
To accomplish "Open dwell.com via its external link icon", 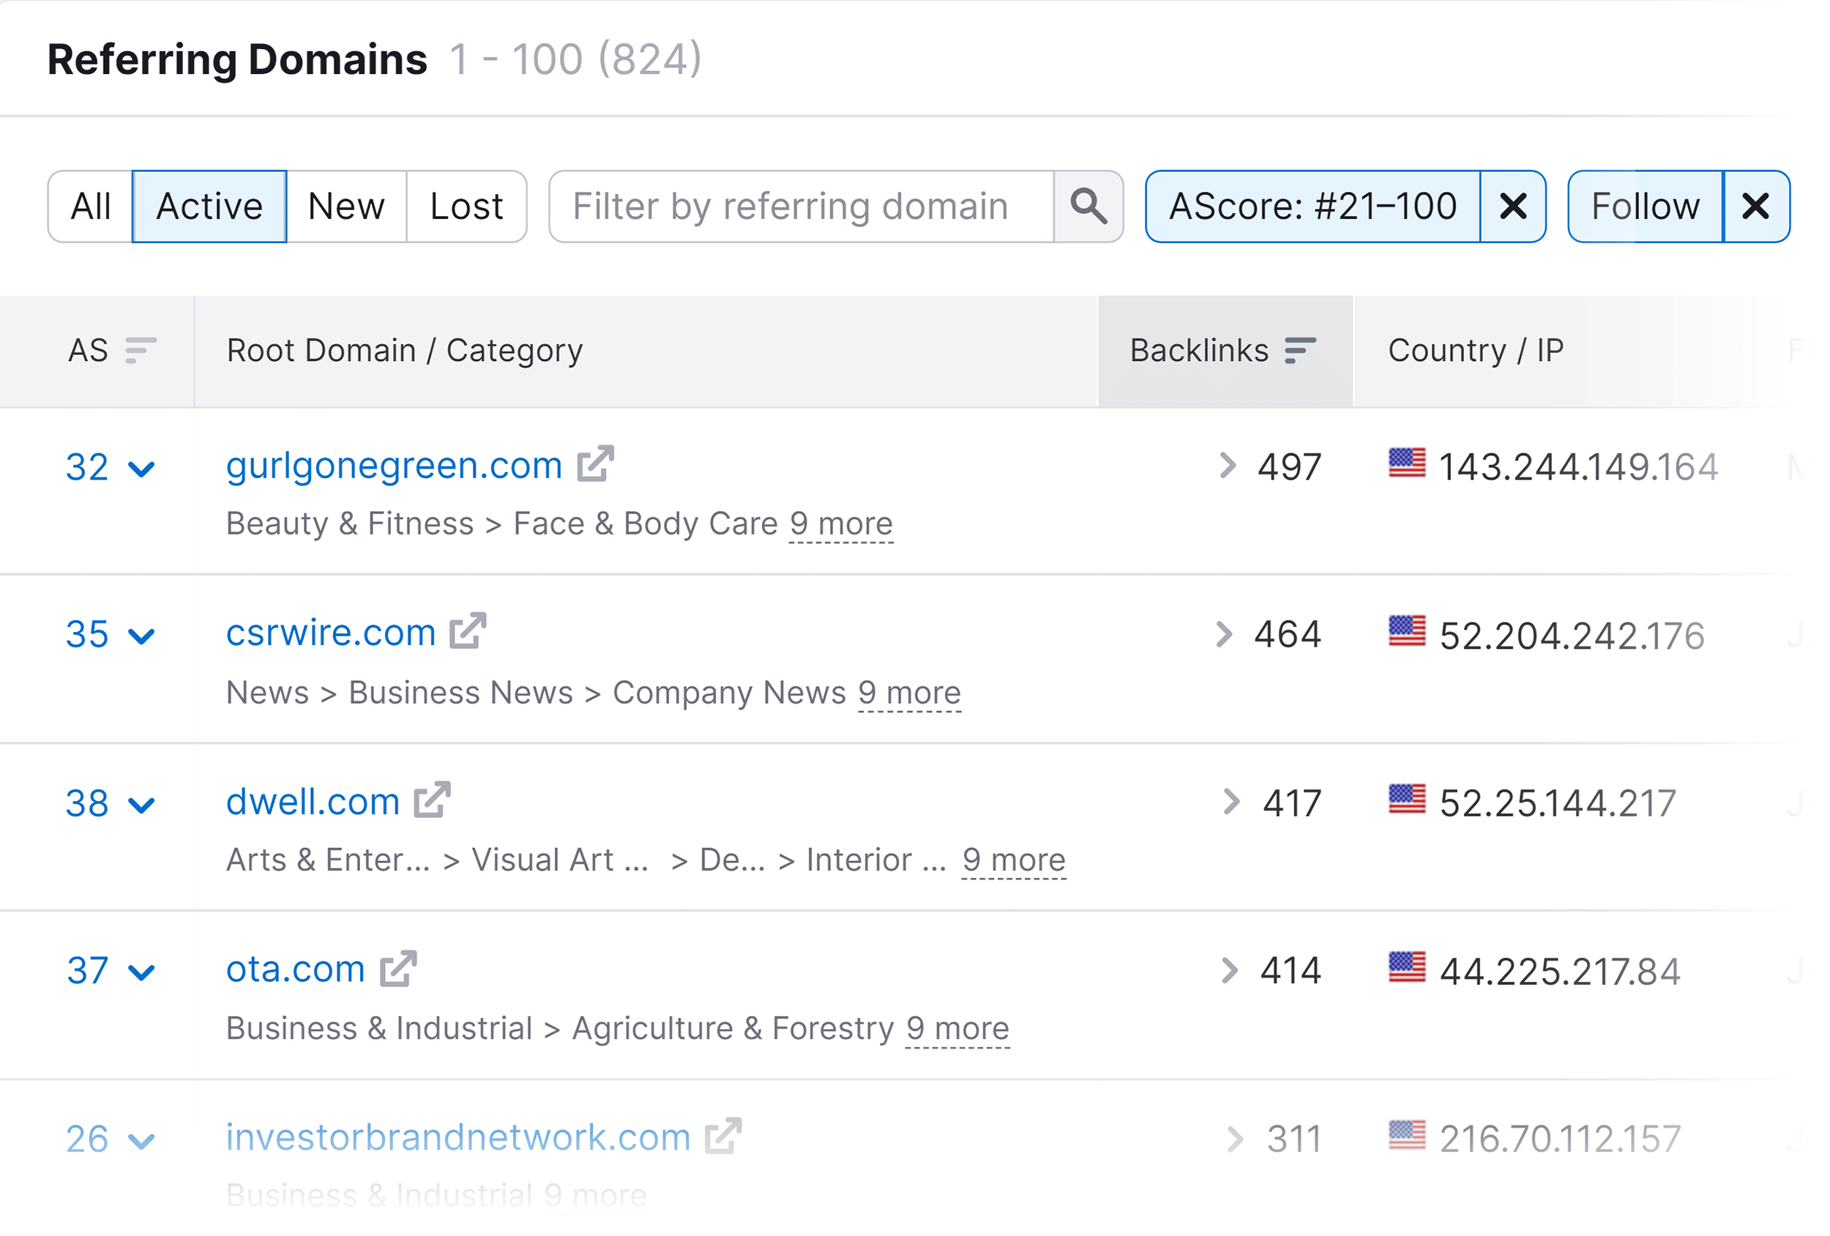I will click(432, 800).
